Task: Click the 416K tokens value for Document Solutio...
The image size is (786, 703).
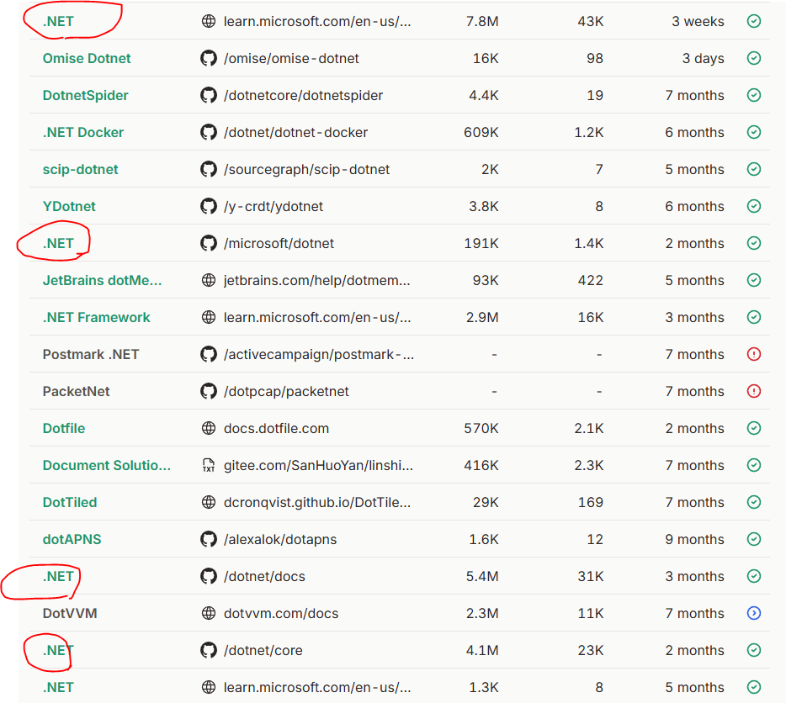Action: (x=481, y=466)
